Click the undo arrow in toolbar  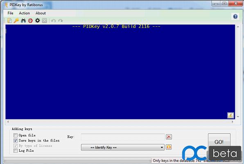coord(53,20)
